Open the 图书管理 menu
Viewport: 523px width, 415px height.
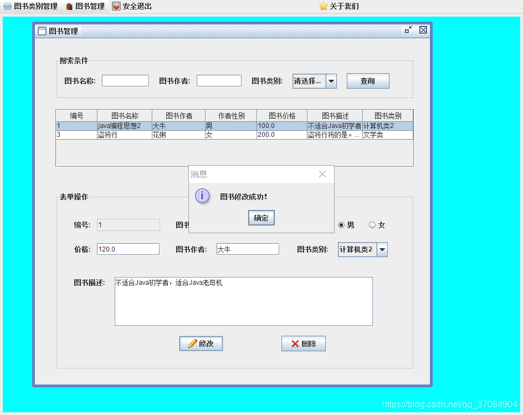pyautogui.click(x=85, y=6)
